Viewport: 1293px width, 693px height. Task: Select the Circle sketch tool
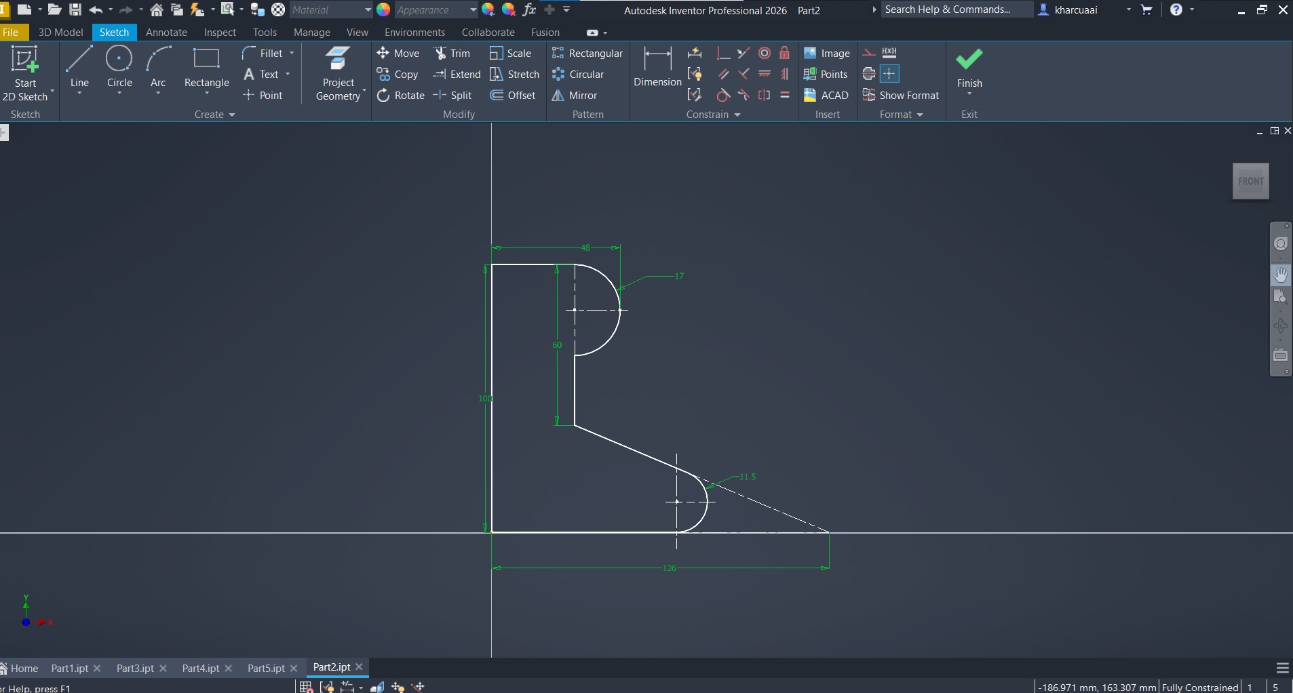click(119, 68)
